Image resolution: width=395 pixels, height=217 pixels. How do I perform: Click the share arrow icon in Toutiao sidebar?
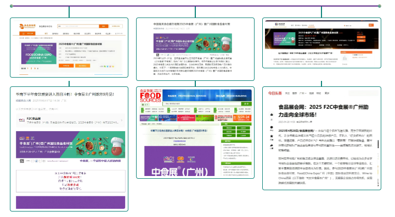(x=272, y=145)
